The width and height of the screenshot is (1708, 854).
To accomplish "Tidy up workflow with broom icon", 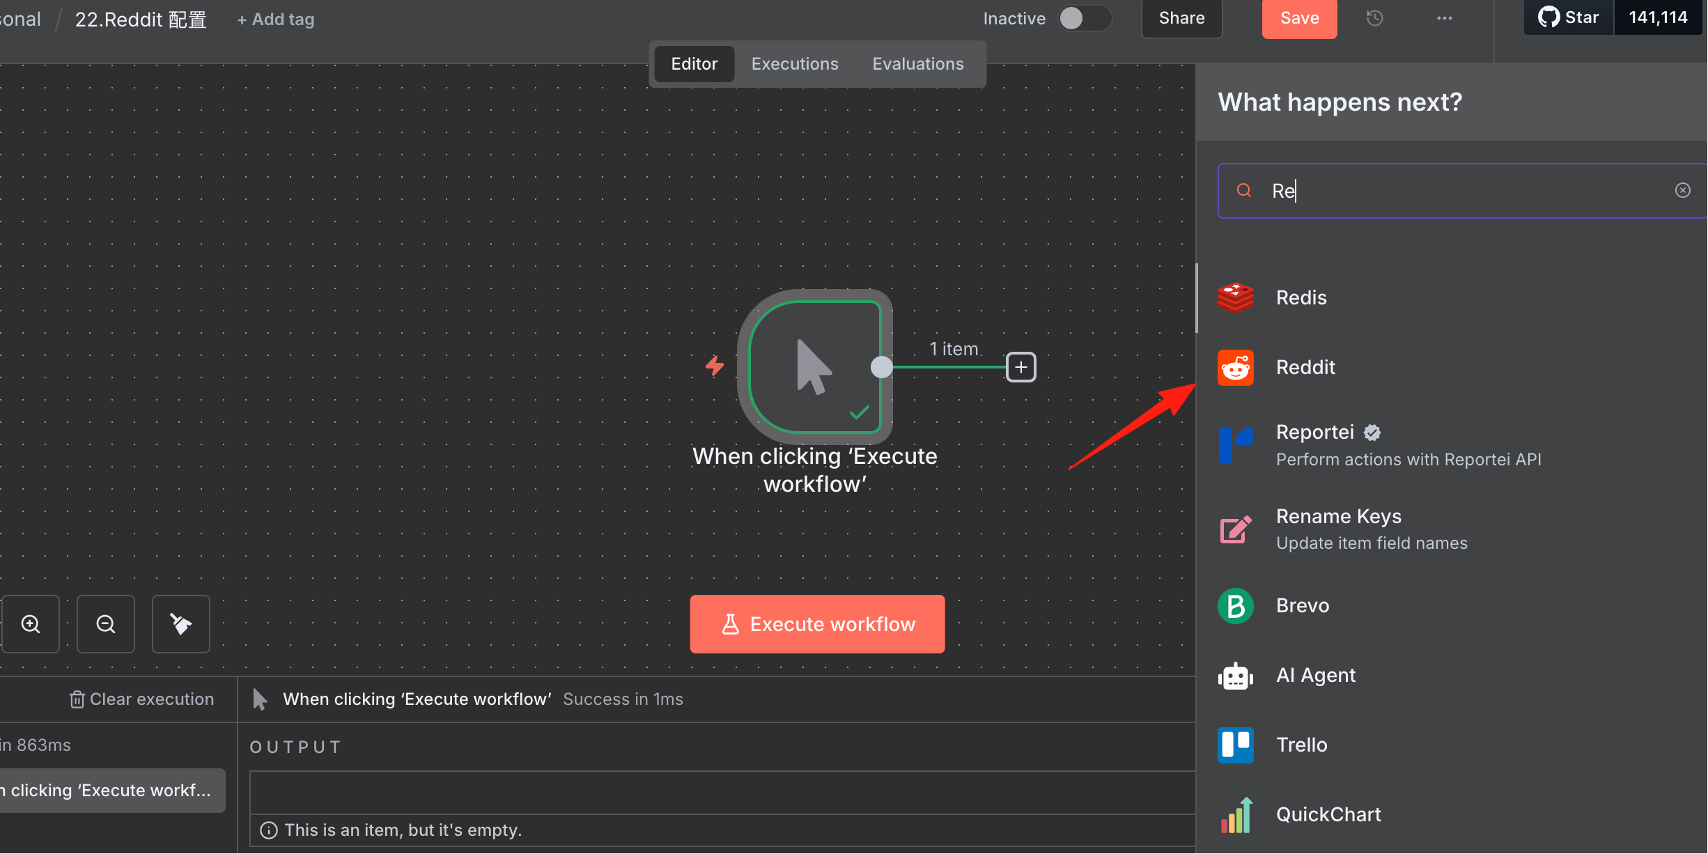I will pos(181,624).
